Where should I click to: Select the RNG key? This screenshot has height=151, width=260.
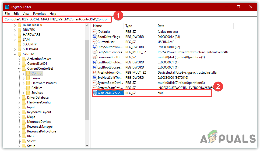[x=30, y=136]
